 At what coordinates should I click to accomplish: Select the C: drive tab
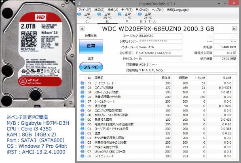[87, 18]
